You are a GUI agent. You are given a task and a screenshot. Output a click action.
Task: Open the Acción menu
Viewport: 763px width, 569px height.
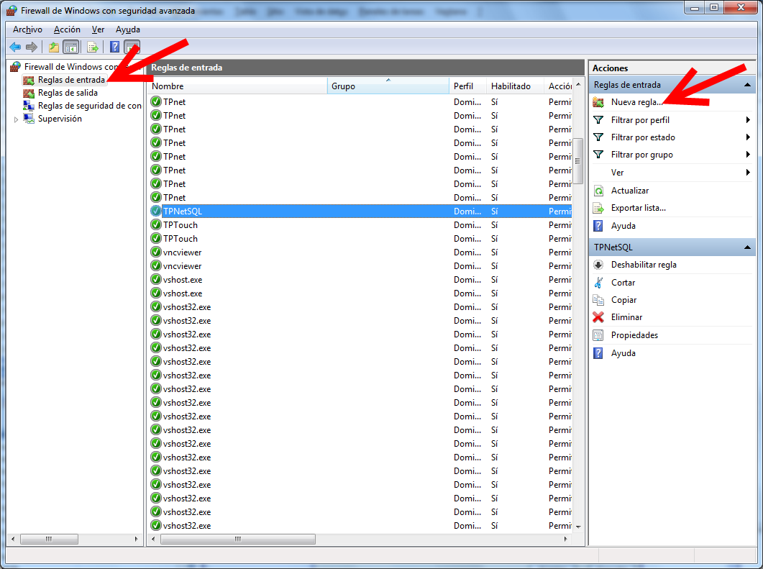pos(67,29)
